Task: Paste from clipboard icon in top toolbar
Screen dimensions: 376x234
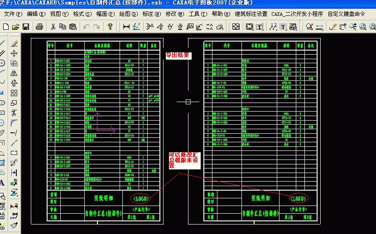Action: [x=72, y=27]
